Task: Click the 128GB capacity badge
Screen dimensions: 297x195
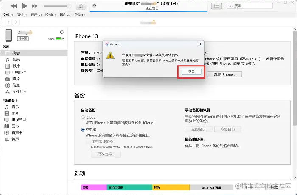Action: pyautogui.click(x=23, y=38)
